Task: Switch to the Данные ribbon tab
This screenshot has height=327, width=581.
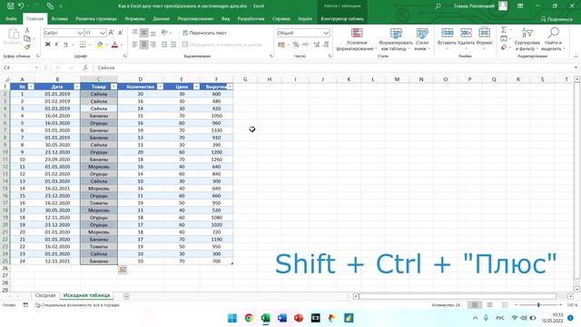Action: [x=162, y=18]
